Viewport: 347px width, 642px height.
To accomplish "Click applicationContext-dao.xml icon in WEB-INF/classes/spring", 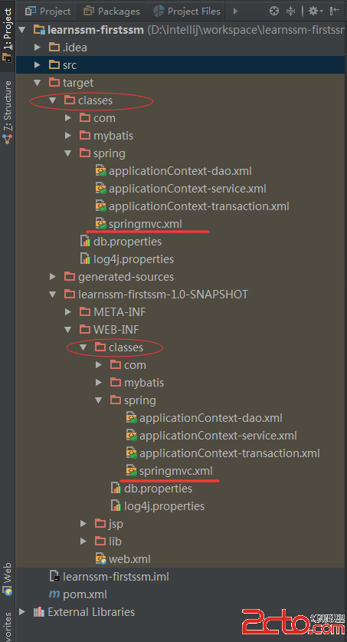I will [x=131, y=418].
